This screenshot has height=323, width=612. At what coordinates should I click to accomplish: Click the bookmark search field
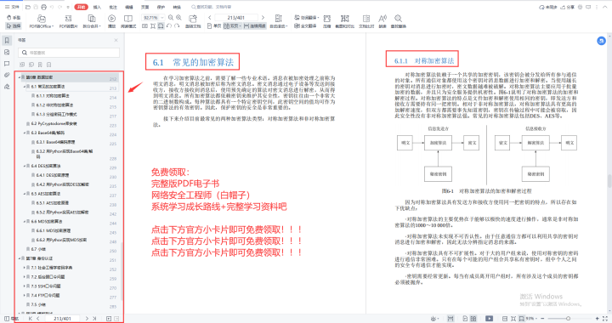[x=69, y=52]
